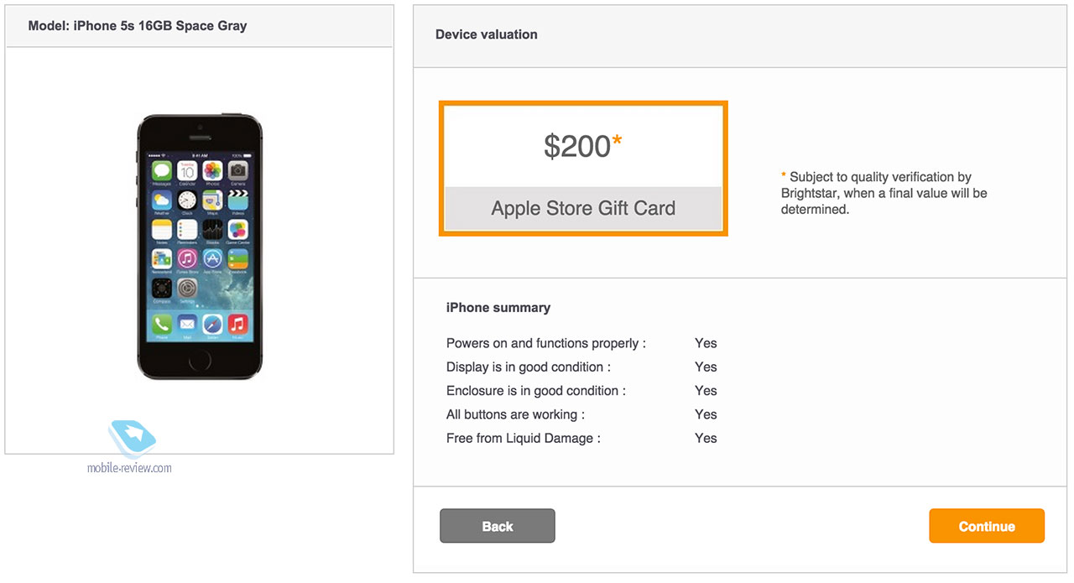Viewport: 1074px width, 583px height.
Task: Tap the Clock icon on the iPhone screen
Action: 187,200
